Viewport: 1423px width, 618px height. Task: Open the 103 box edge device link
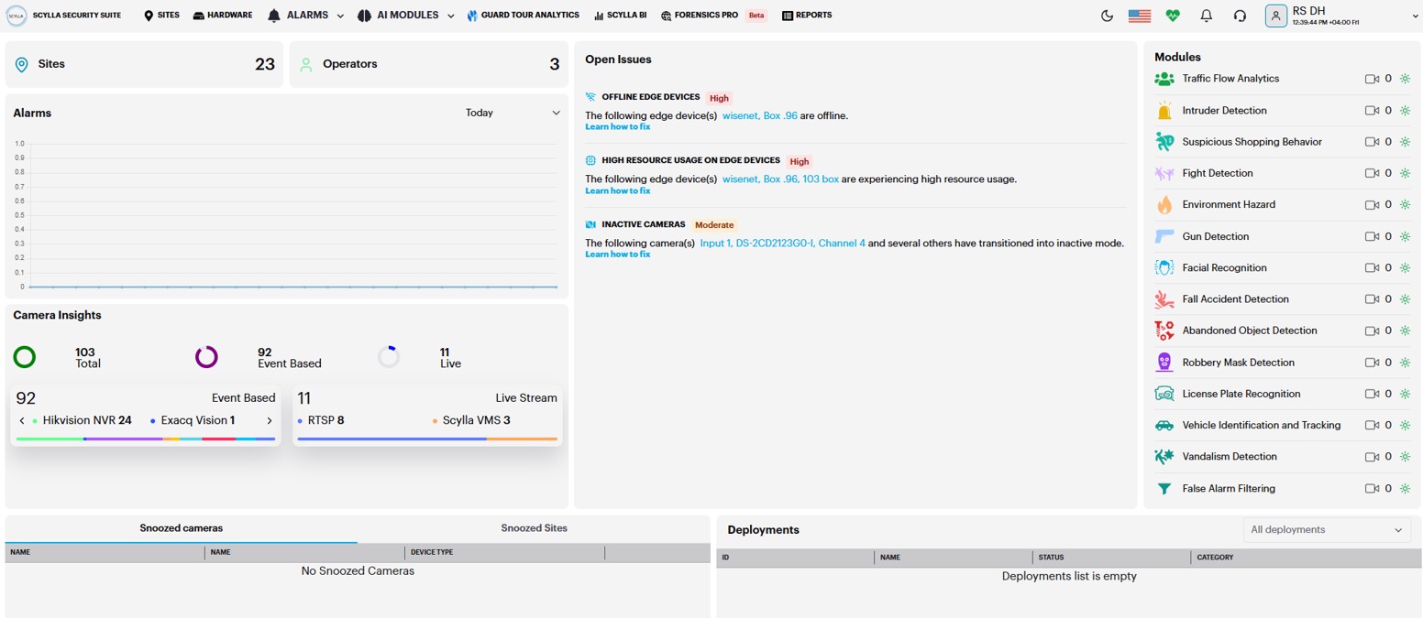[821, 179]
